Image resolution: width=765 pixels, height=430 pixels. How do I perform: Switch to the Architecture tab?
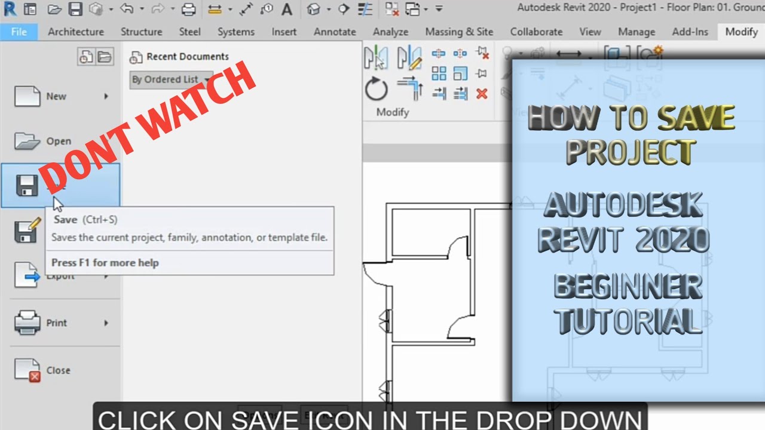click(76, 32)
